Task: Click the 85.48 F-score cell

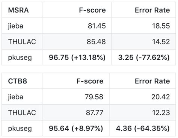Action: [x=96, y=42]
